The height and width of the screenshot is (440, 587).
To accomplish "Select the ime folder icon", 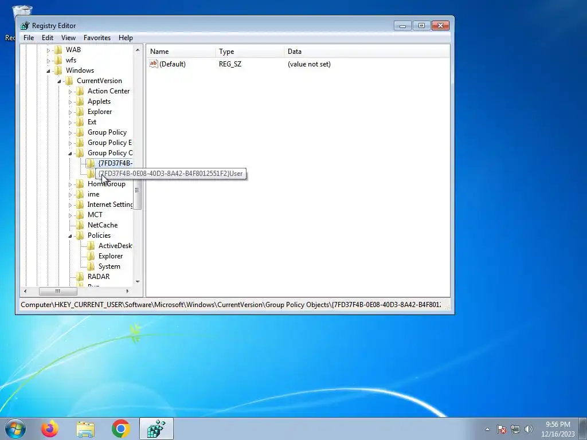I will click(80, 194).
